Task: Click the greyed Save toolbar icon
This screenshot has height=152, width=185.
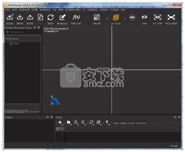Action: tap(40, 17)
